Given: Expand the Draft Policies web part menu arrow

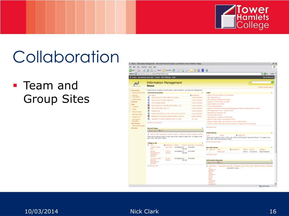Looking at the screenshot, I should (272, 133).
